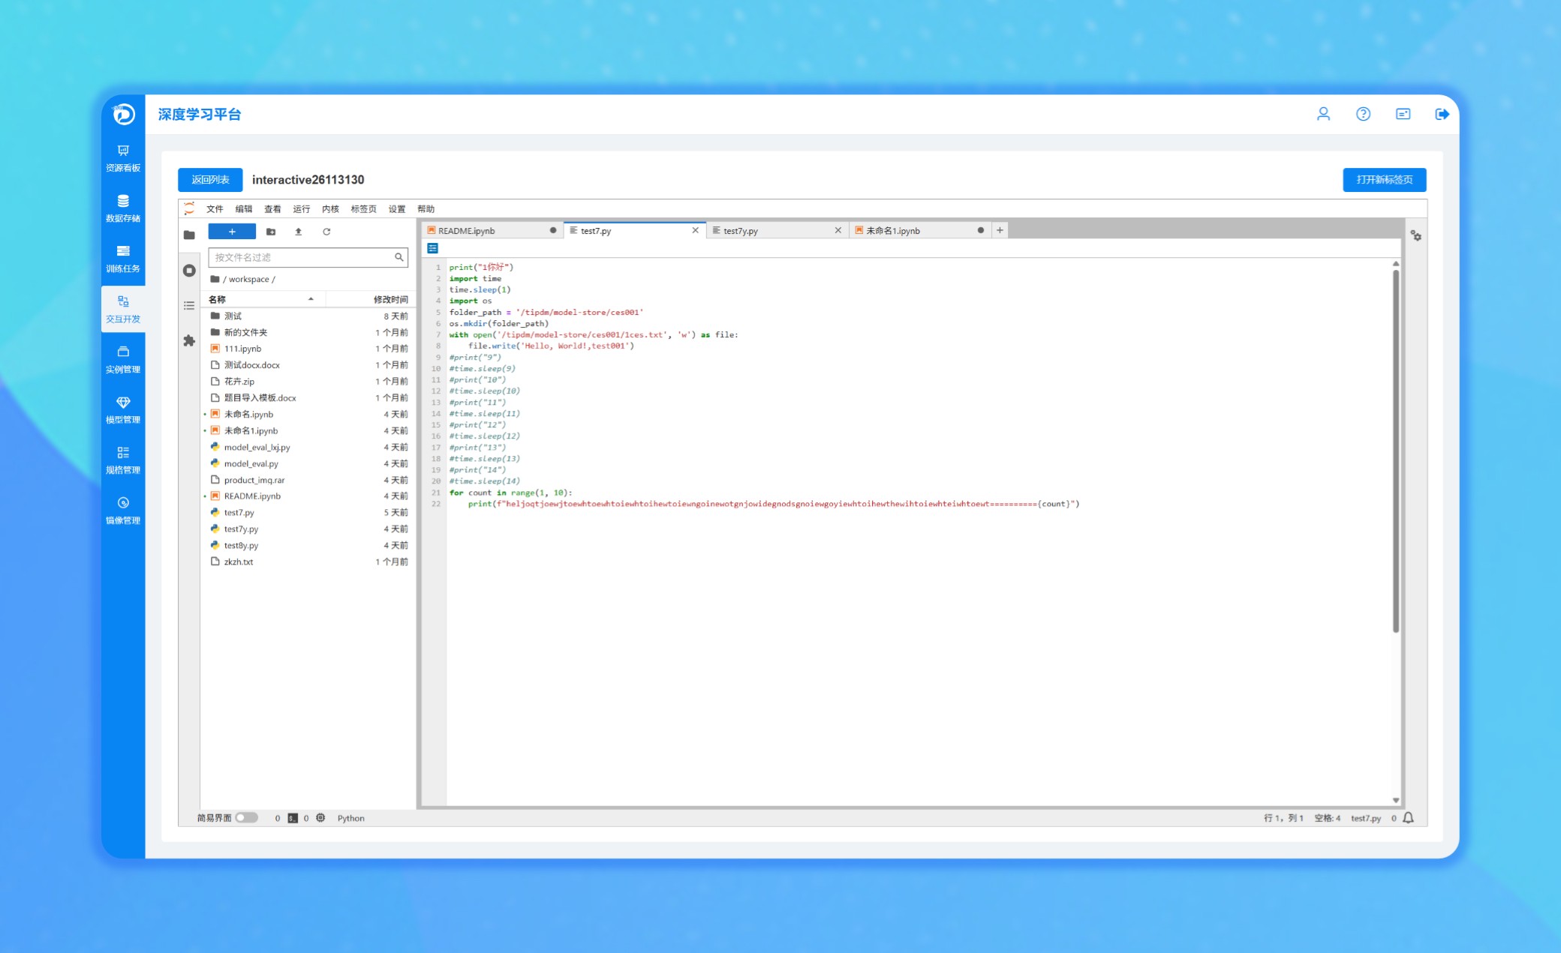The image size is (1561, 953).
Task: Select product_img.rar in file list
Action: pos(308,480)
